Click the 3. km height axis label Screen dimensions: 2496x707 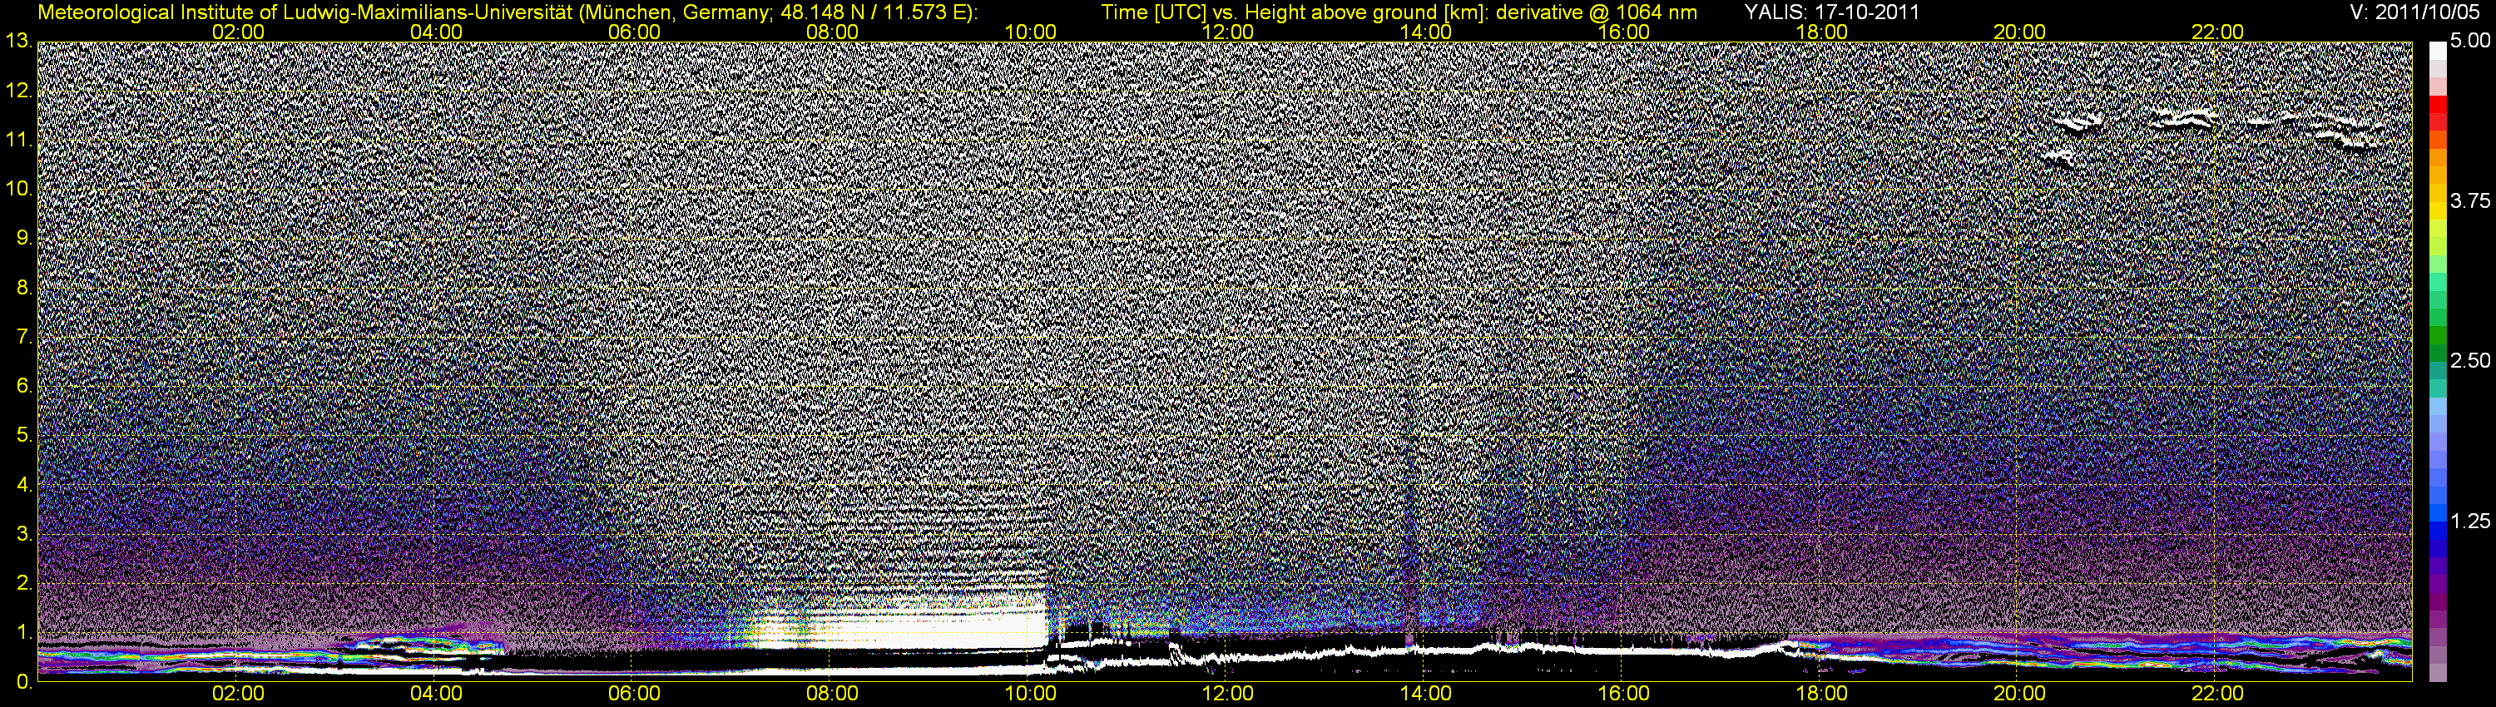pyautogui.click(x=23, y=534)
